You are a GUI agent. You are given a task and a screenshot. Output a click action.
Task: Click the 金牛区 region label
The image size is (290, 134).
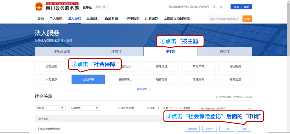(87, 7)
